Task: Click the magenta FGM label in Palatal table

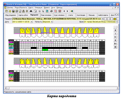Action: (x=11, y=73)
